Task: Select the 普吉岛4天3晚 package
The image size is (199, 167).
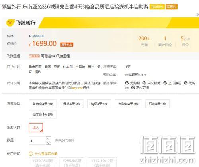Action: [x=43, y=104]
